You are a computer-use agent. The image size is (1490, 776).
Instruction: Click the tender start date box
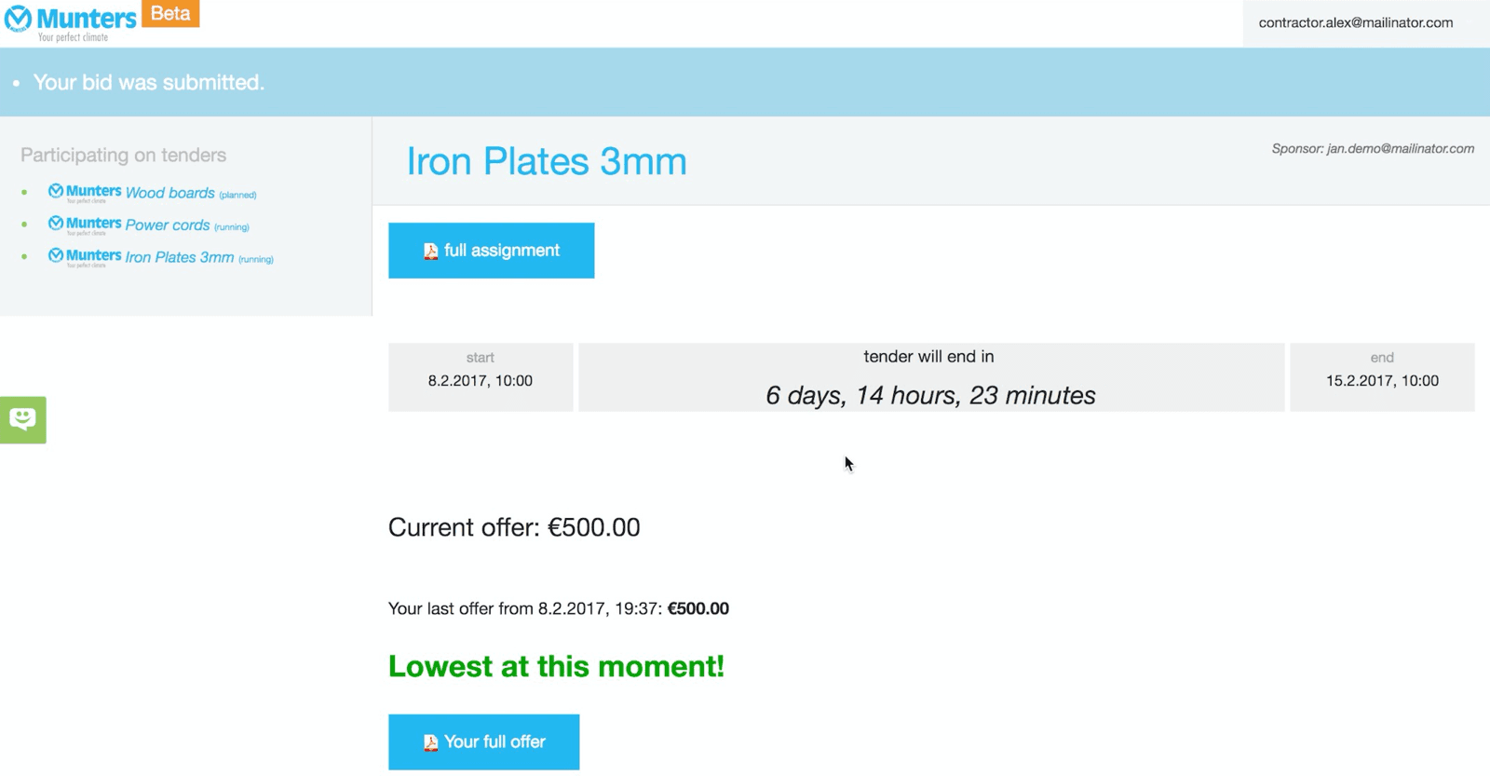click(481, 377)
